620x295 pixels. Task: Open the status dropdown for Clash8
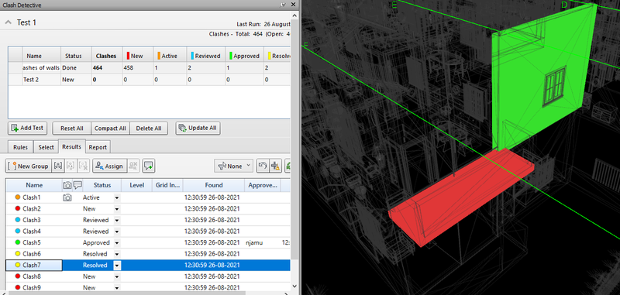(117, 277)
